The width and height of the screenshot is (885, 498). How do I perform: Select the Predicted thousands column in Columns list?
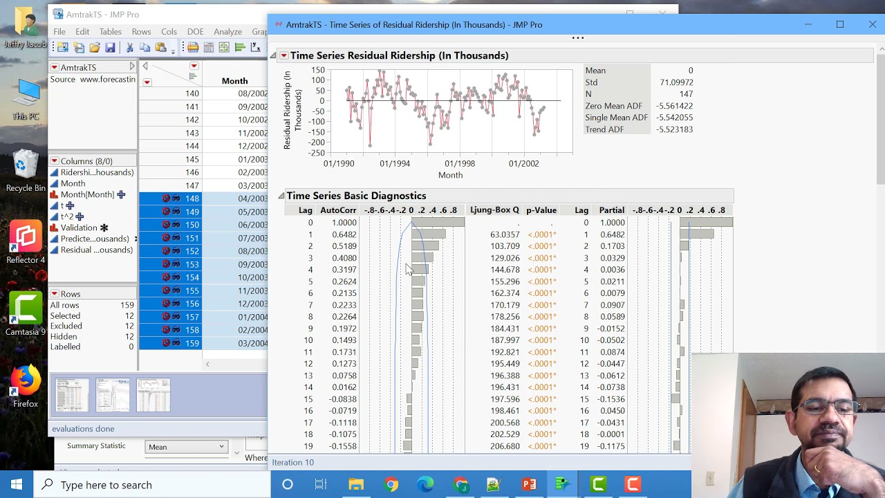coord(96,239)
